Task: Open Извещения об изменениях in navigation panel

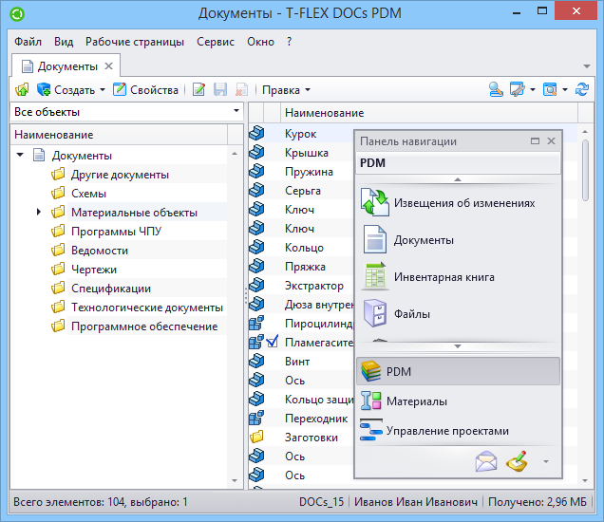Action: (x=449, y=203)
